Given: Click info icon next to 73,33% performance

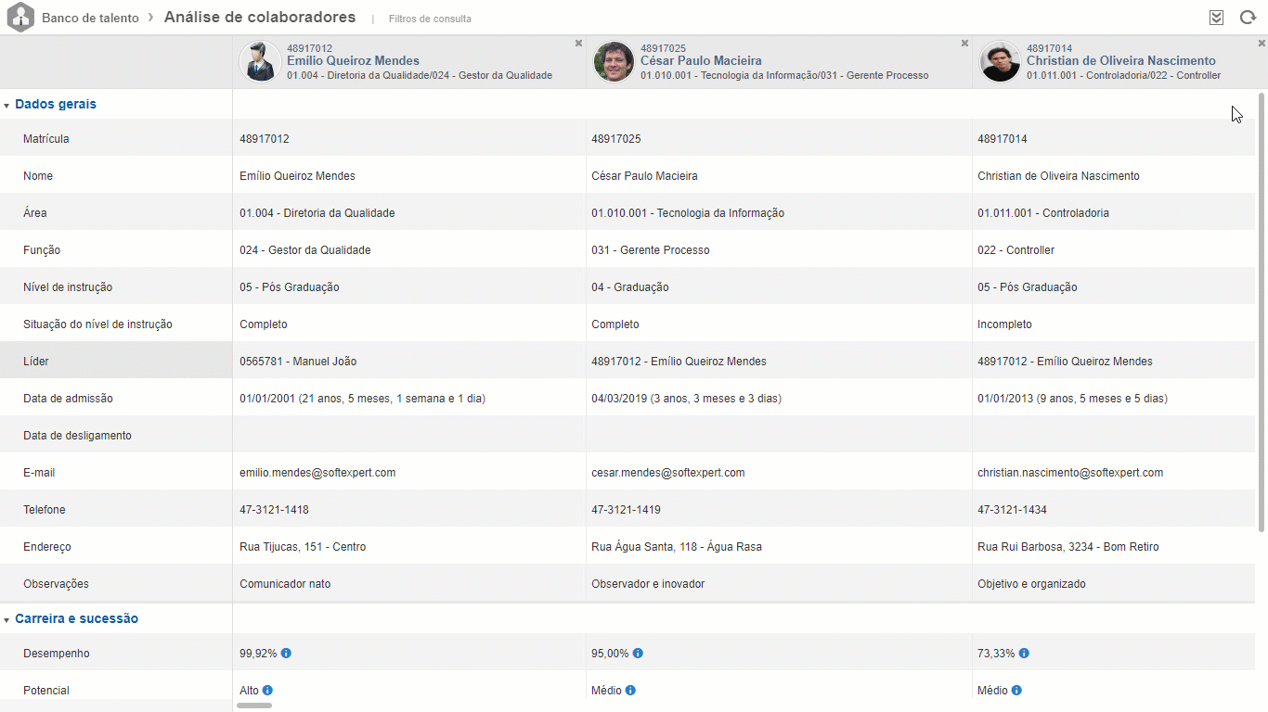Looking at the screenshot, I should pos(1024,654).
